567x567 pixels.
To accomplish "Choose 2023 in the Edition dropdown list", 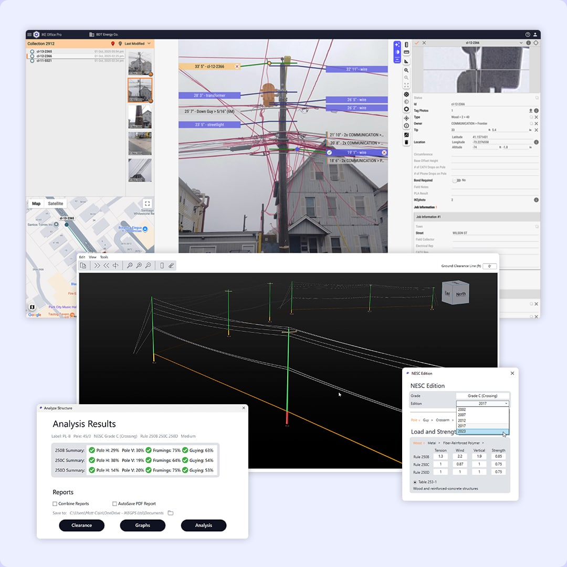I will [x=482, y=432].
